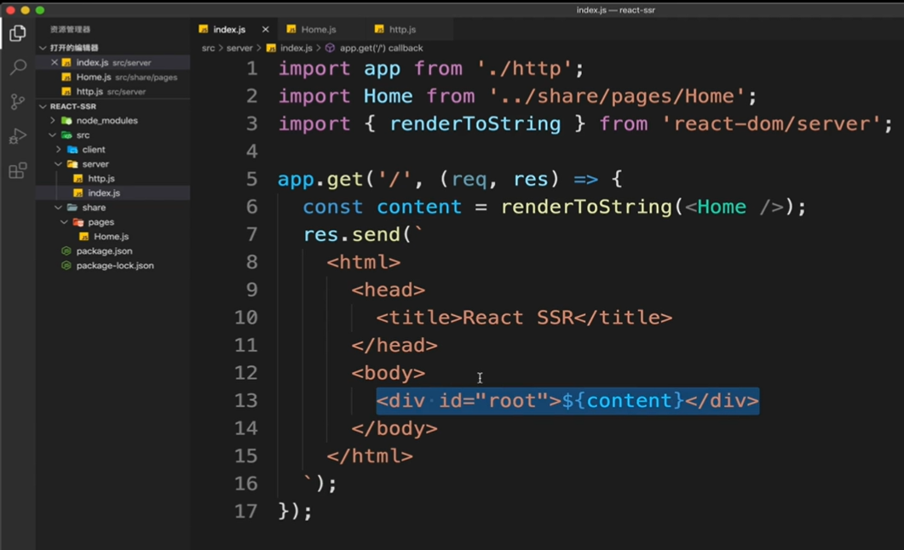Viewport: 904px width, 550px height.
Task: Click line number 13 in the gutter
Action: point(246,400)
